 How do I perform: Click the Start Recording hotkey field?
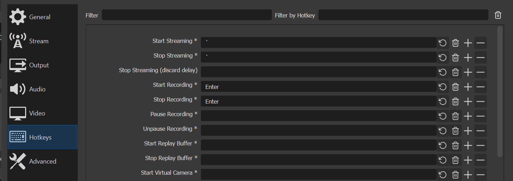[318, 87]
